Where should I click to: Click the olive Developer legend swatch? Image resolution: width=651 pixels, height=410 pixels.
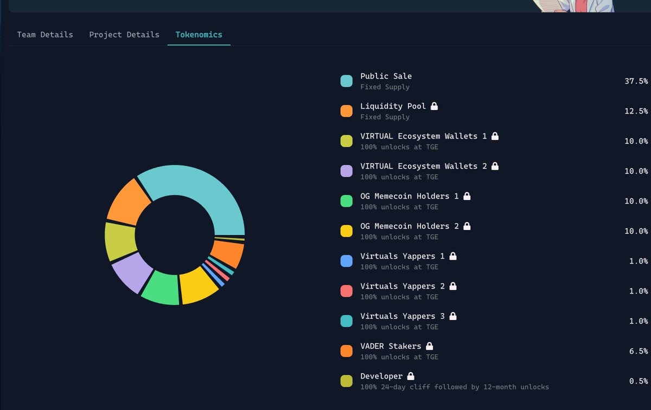pyautogui.click(x=347, y=381)
